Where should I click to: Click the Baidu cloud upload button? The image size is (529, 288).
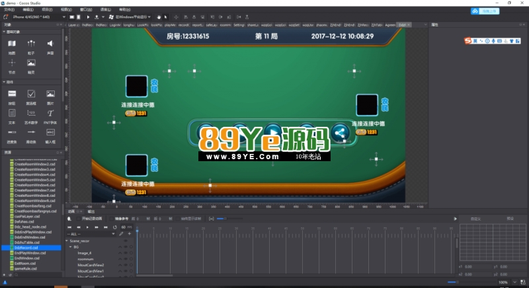[x=485, y=11]
